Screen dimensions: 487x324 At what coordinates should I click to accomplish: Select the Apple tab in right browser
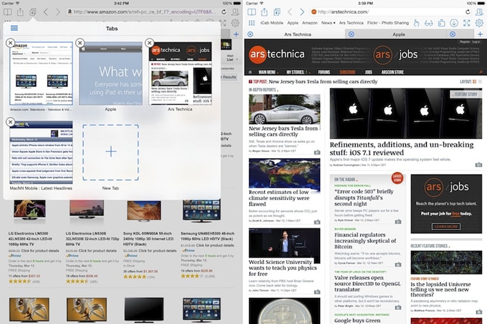399,34
